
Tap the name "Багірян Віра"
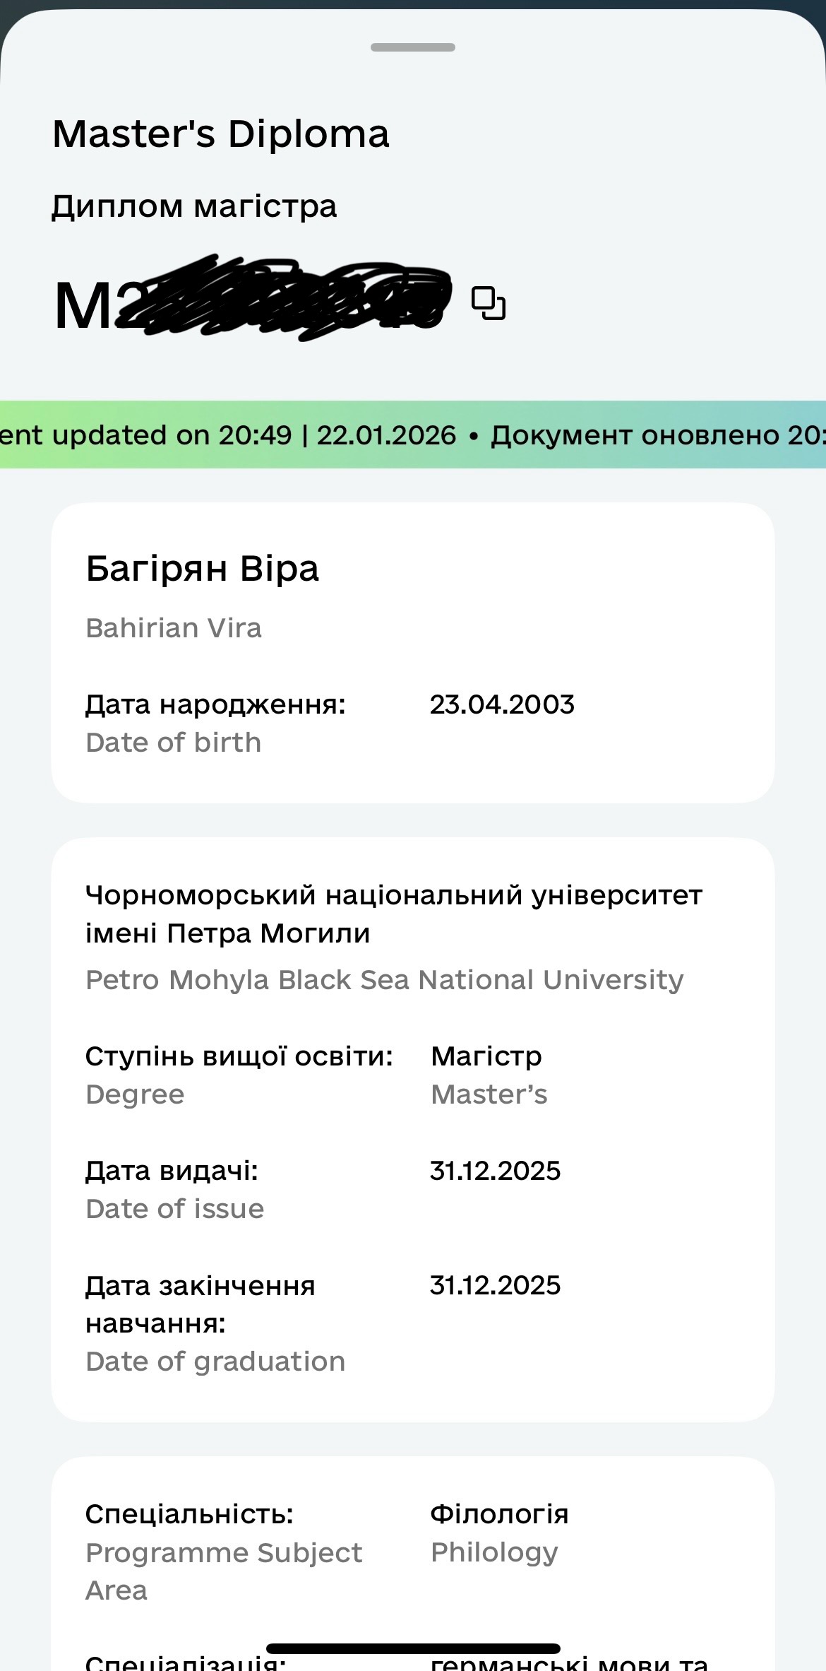[x=203, y=569]
